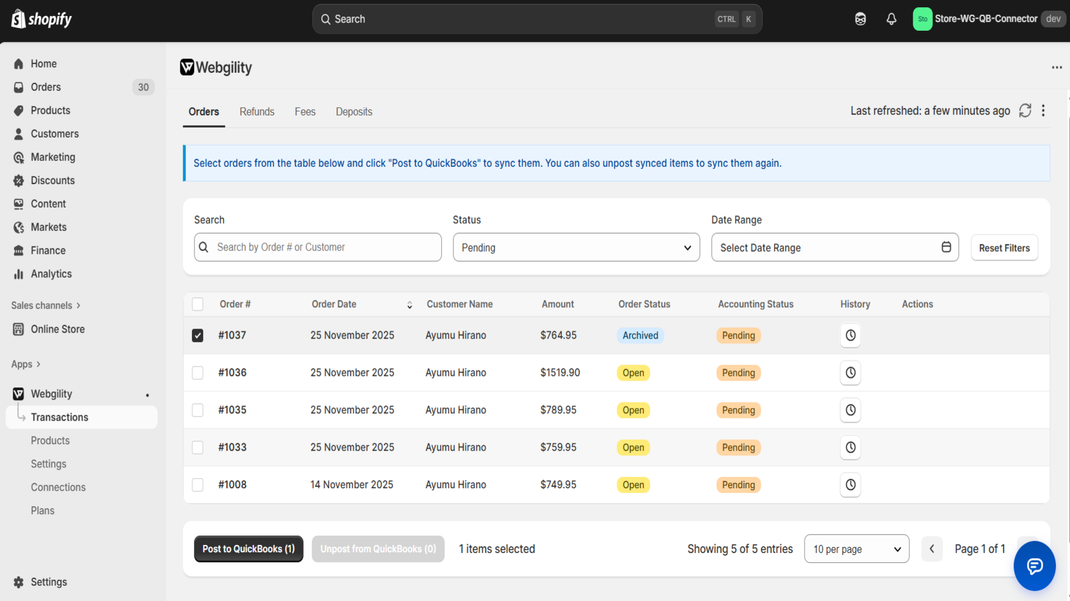Open the notifications bell
1070x601 pixels.
coord(891,19)
